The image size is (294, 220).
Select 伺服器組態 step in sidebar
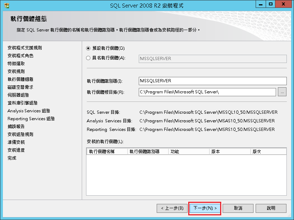point(18,95)
